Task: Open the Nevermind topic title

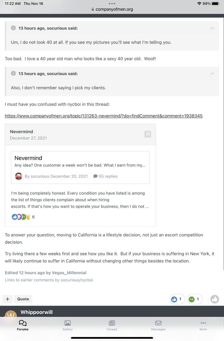Action: point(28,158)
